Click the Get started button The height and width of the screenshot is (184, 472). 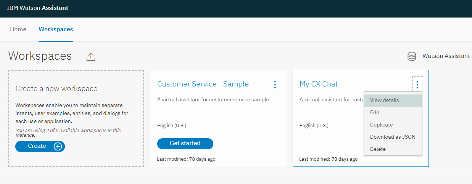(x=185, y=144)
